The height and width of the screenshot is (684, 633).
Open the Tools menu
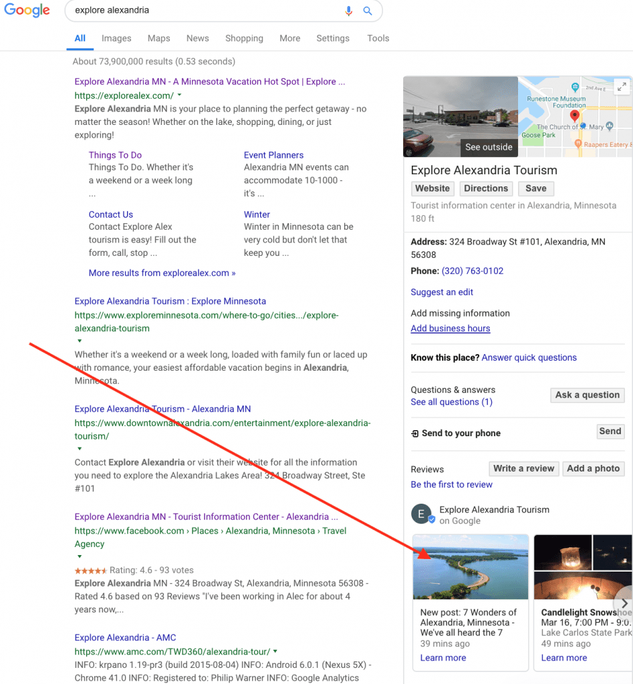378,38
